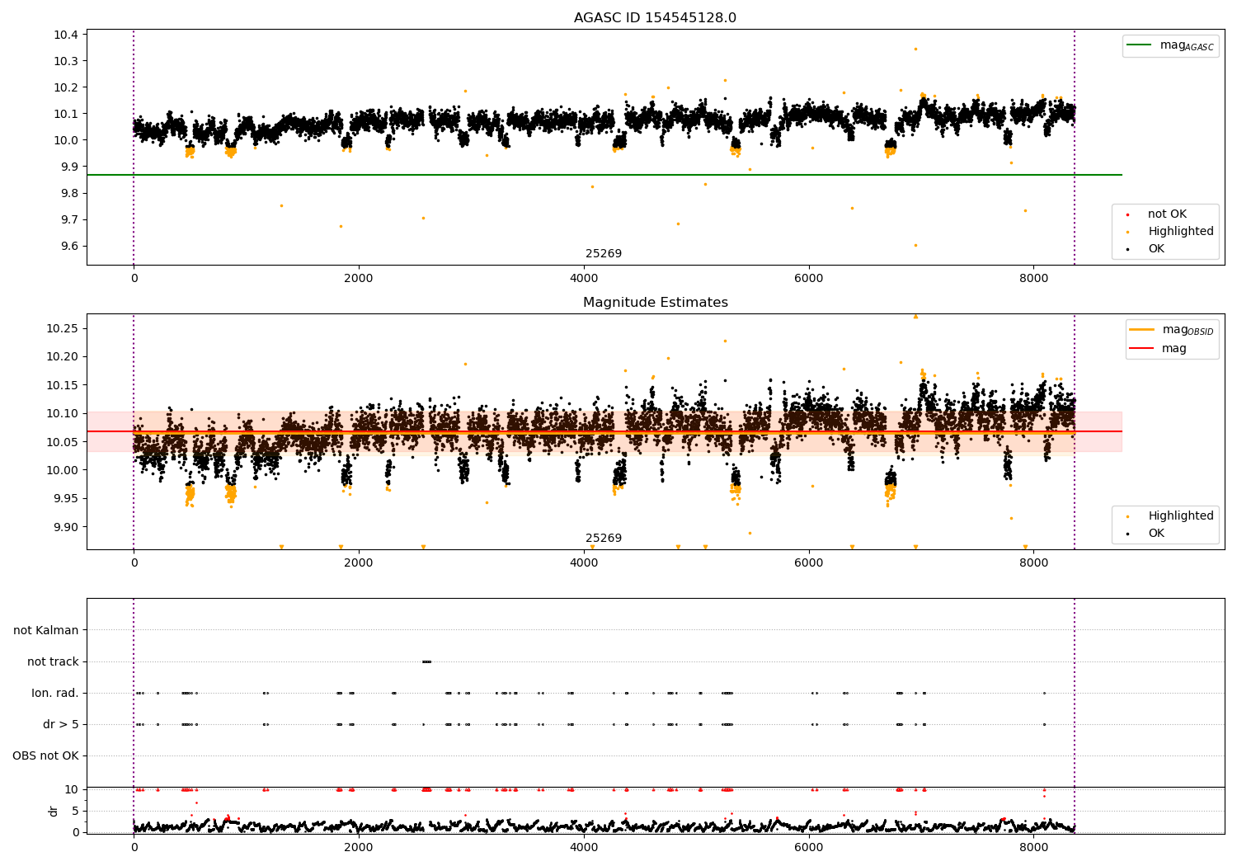Click the 10.4 tick on the top plot
Viewport: 1237px width, 866px height.
(x=66, y=35)
